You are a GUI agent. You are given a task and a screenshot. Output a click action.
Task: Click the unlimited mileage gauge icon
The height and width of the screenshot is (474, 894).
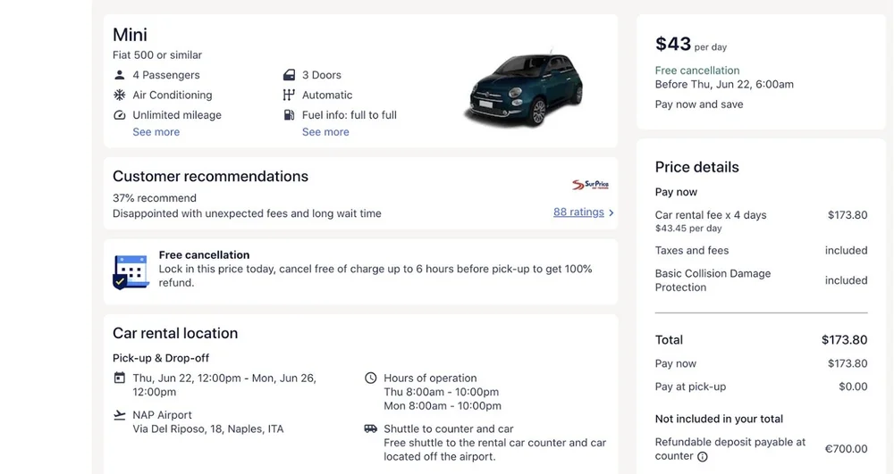coord(120,115)
